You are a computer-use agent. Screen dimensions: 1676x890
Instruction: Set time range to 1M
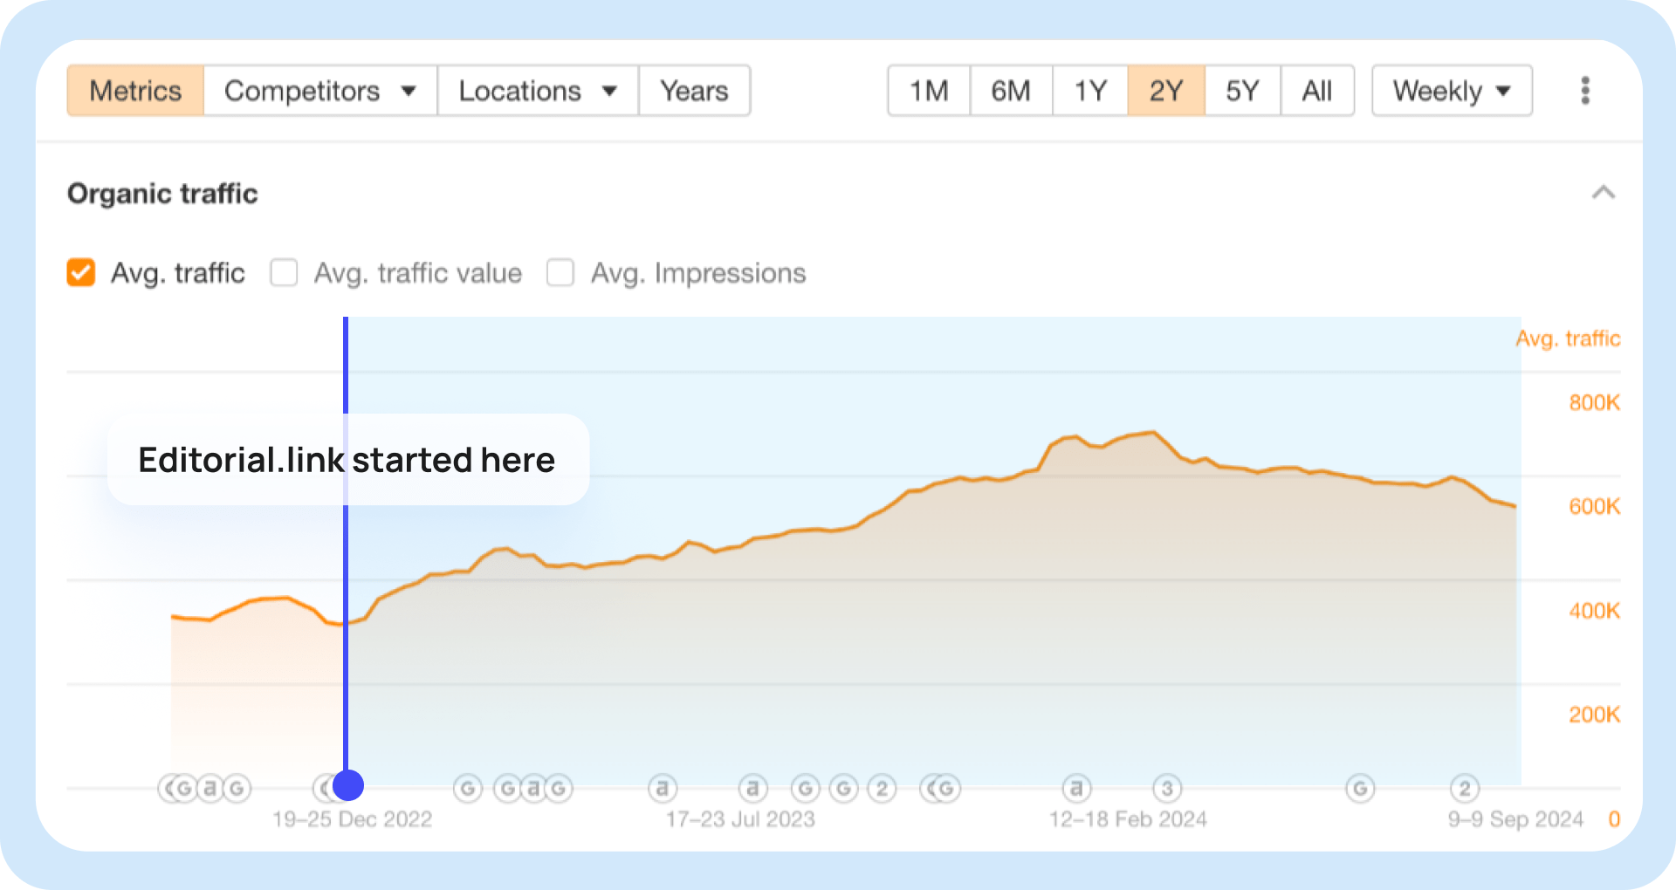pos(929,91)
